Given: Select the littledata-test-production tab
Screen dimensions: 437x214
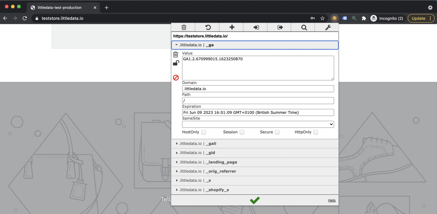Looking at the screenshot, I should [x=64, y=8].
